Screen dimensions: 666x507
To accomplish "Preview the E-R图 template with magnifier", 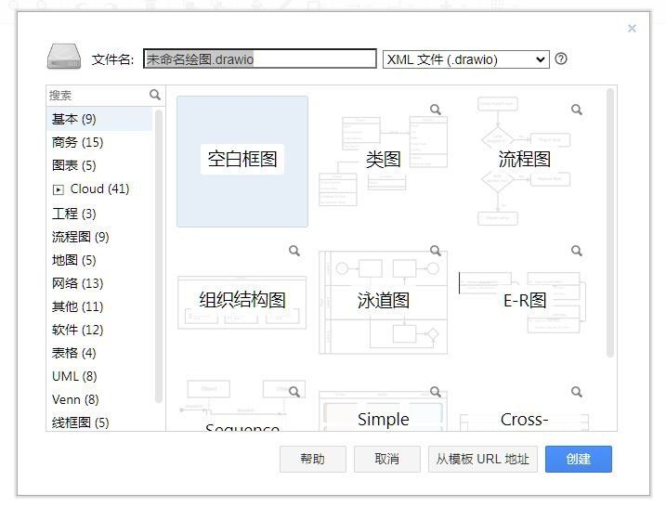I will [x=577, y=251].
